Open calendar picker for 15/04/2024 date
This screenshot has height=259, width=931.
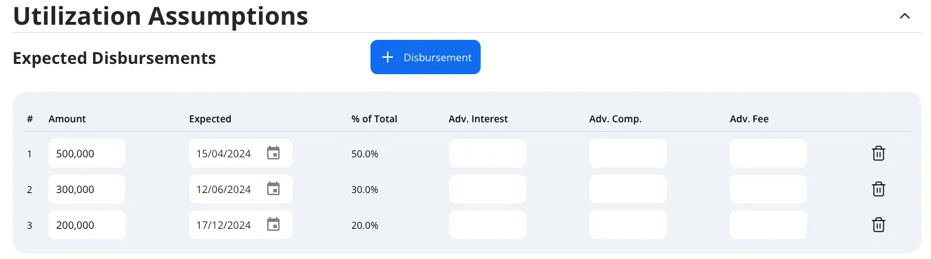tap(273, 153)
